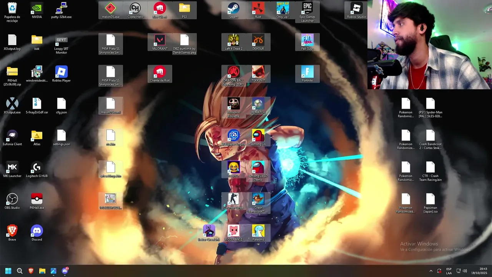The image size is (492, 277).
Task: Select the Among Us 3D Demo icon
Action: coord(258,171)
